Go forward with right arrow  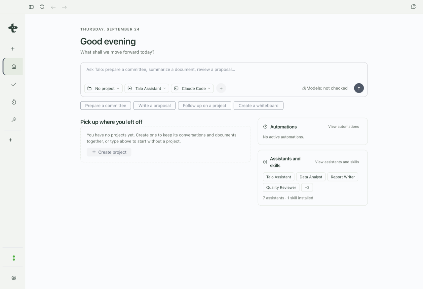[x=64, y=7]
